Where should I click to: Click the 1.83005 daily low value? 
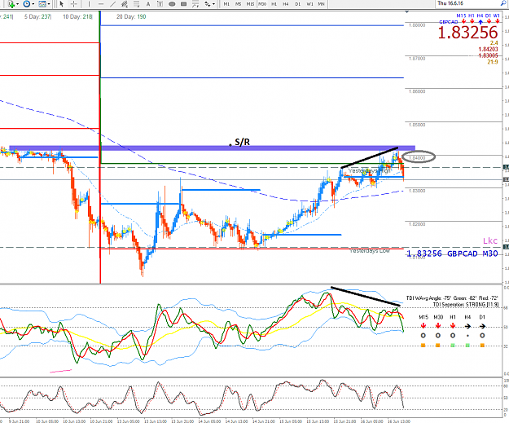pyautogui.click(x=488, y=55)
